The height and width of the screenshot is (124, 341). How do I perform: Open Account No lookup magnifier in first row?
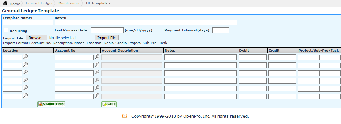(x=97, y=57)
